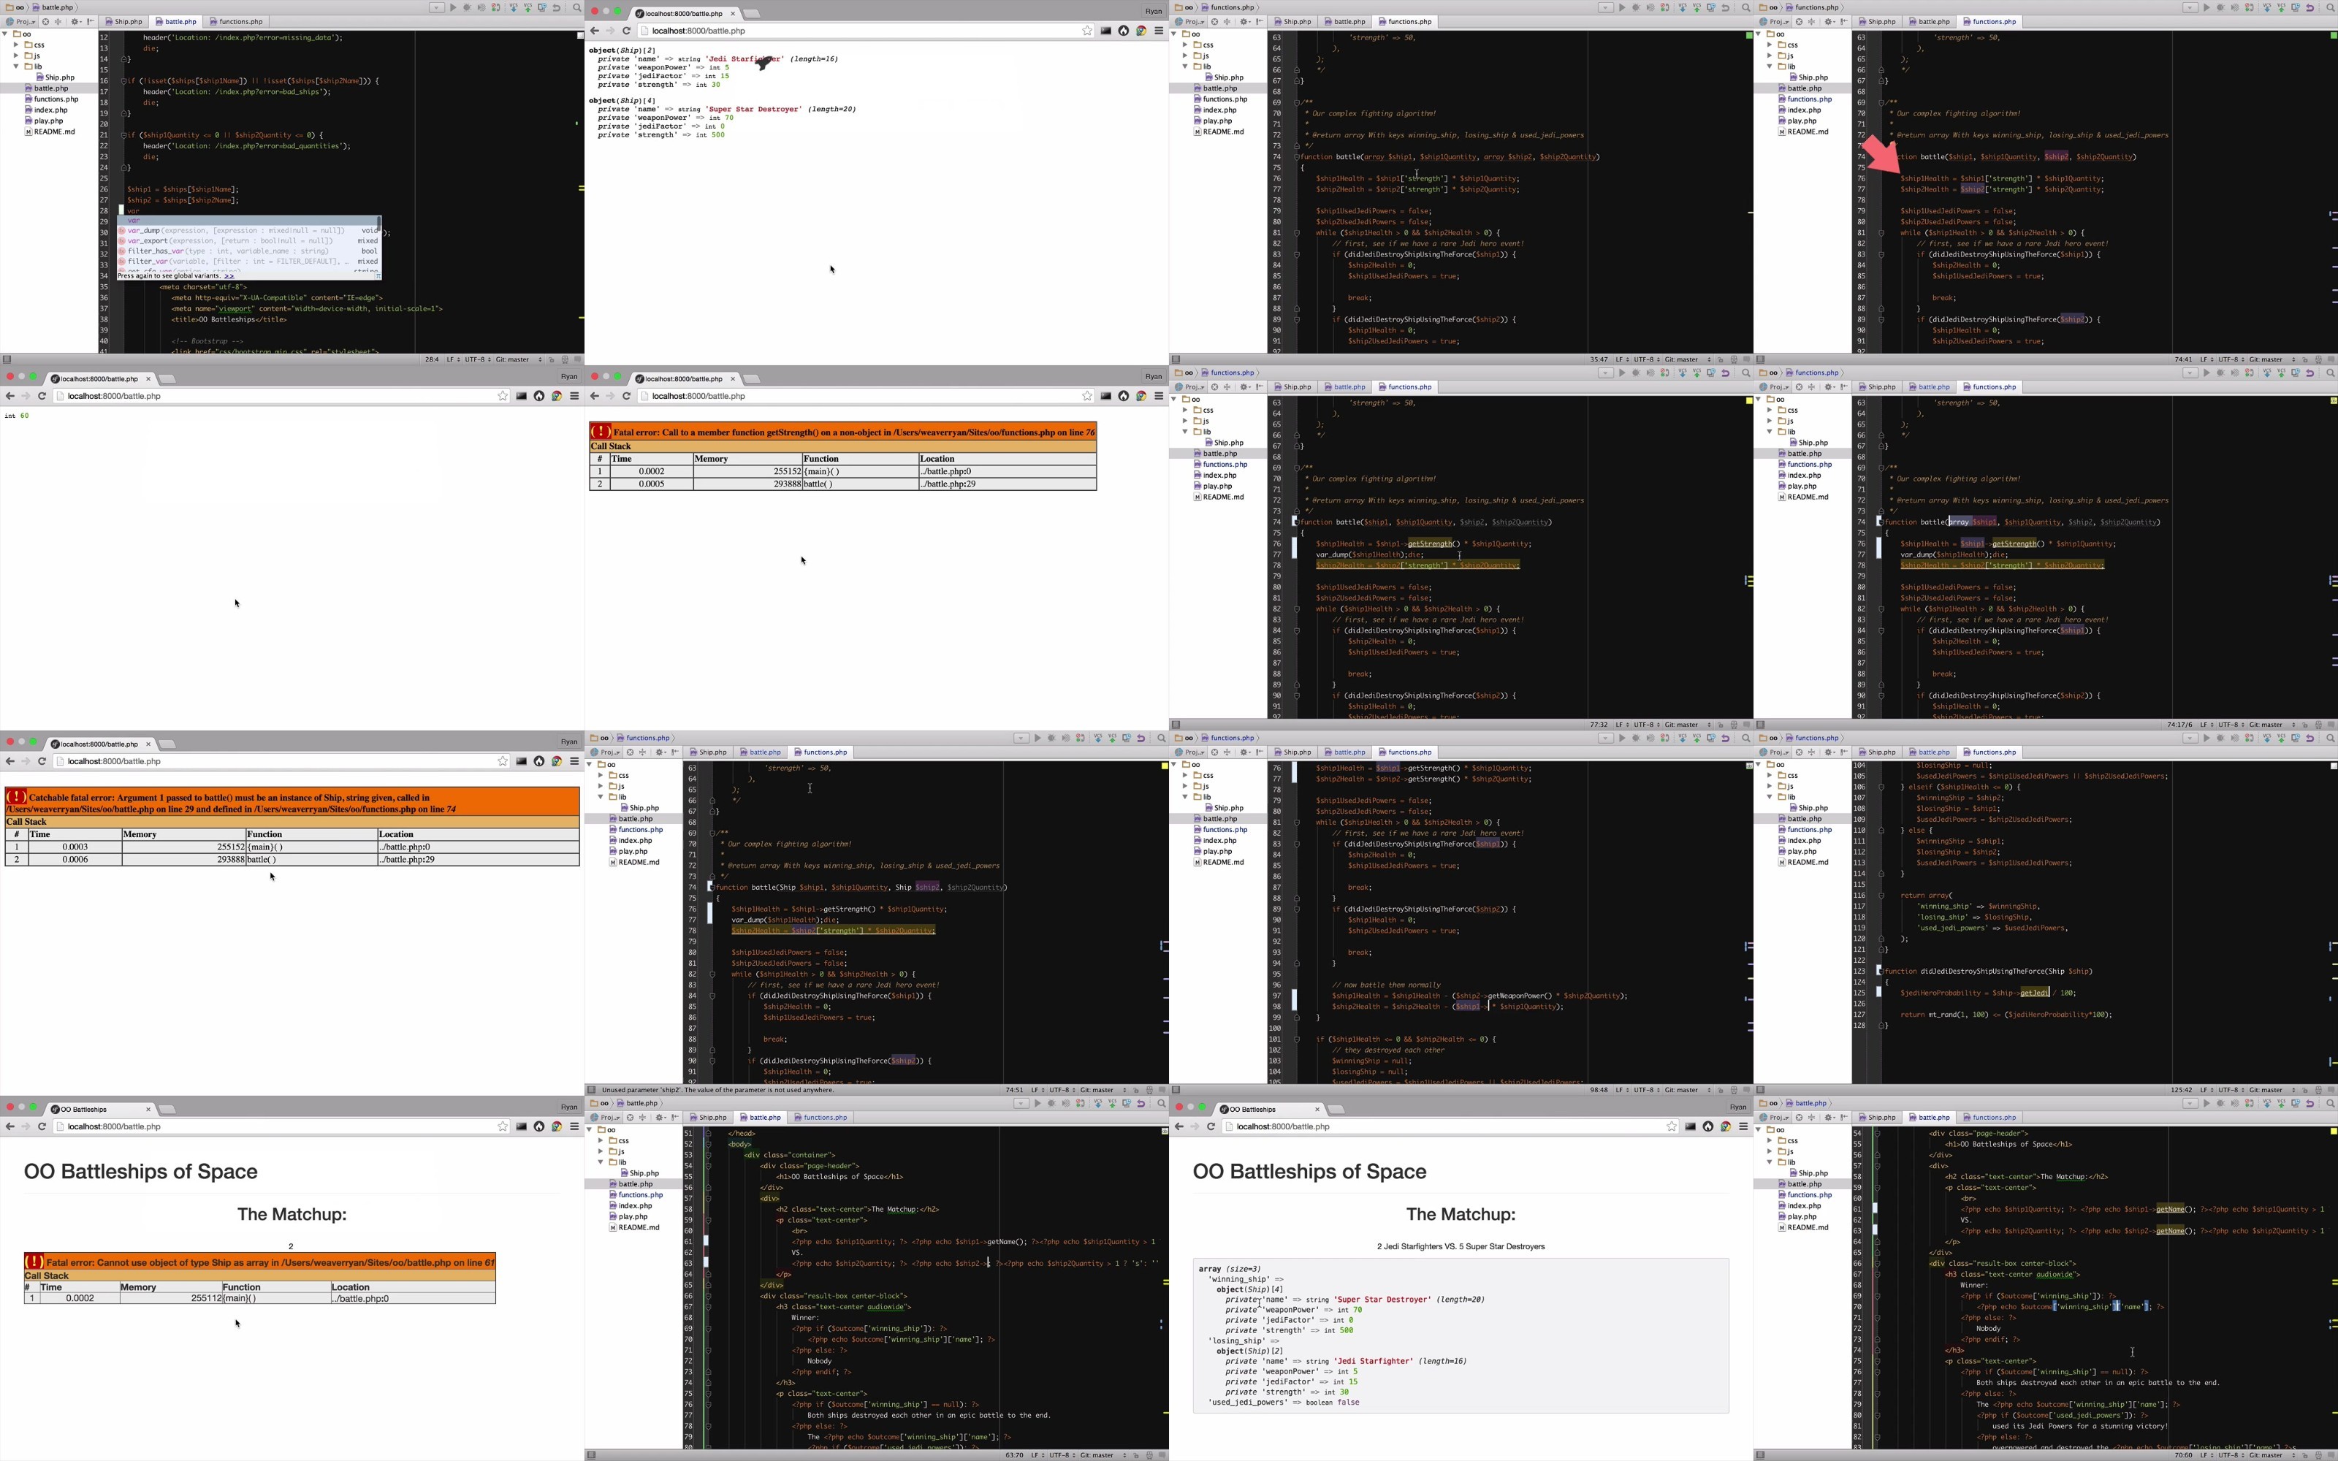Screen dimensions: 2338x1461
Task: Open run configuration dropdown in IDE at 28:4
Action: pos(437,8)
